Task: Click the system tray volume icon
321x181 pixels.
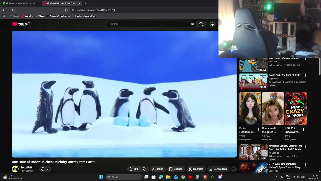Action: coord(299,177)
